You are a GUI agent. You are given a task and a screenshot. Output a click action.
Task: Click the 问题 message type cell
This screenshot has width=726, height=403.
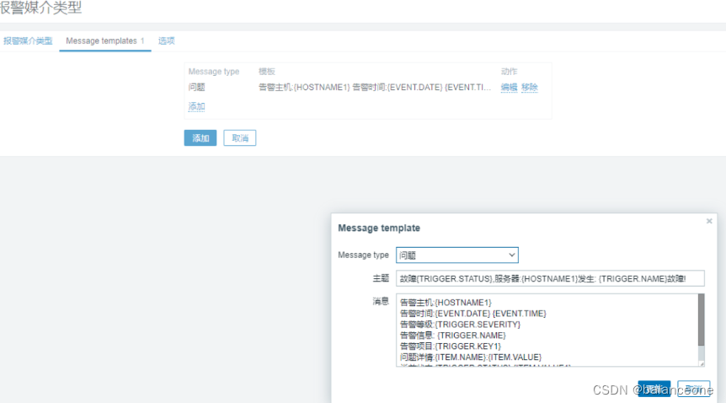click(197, 87)
